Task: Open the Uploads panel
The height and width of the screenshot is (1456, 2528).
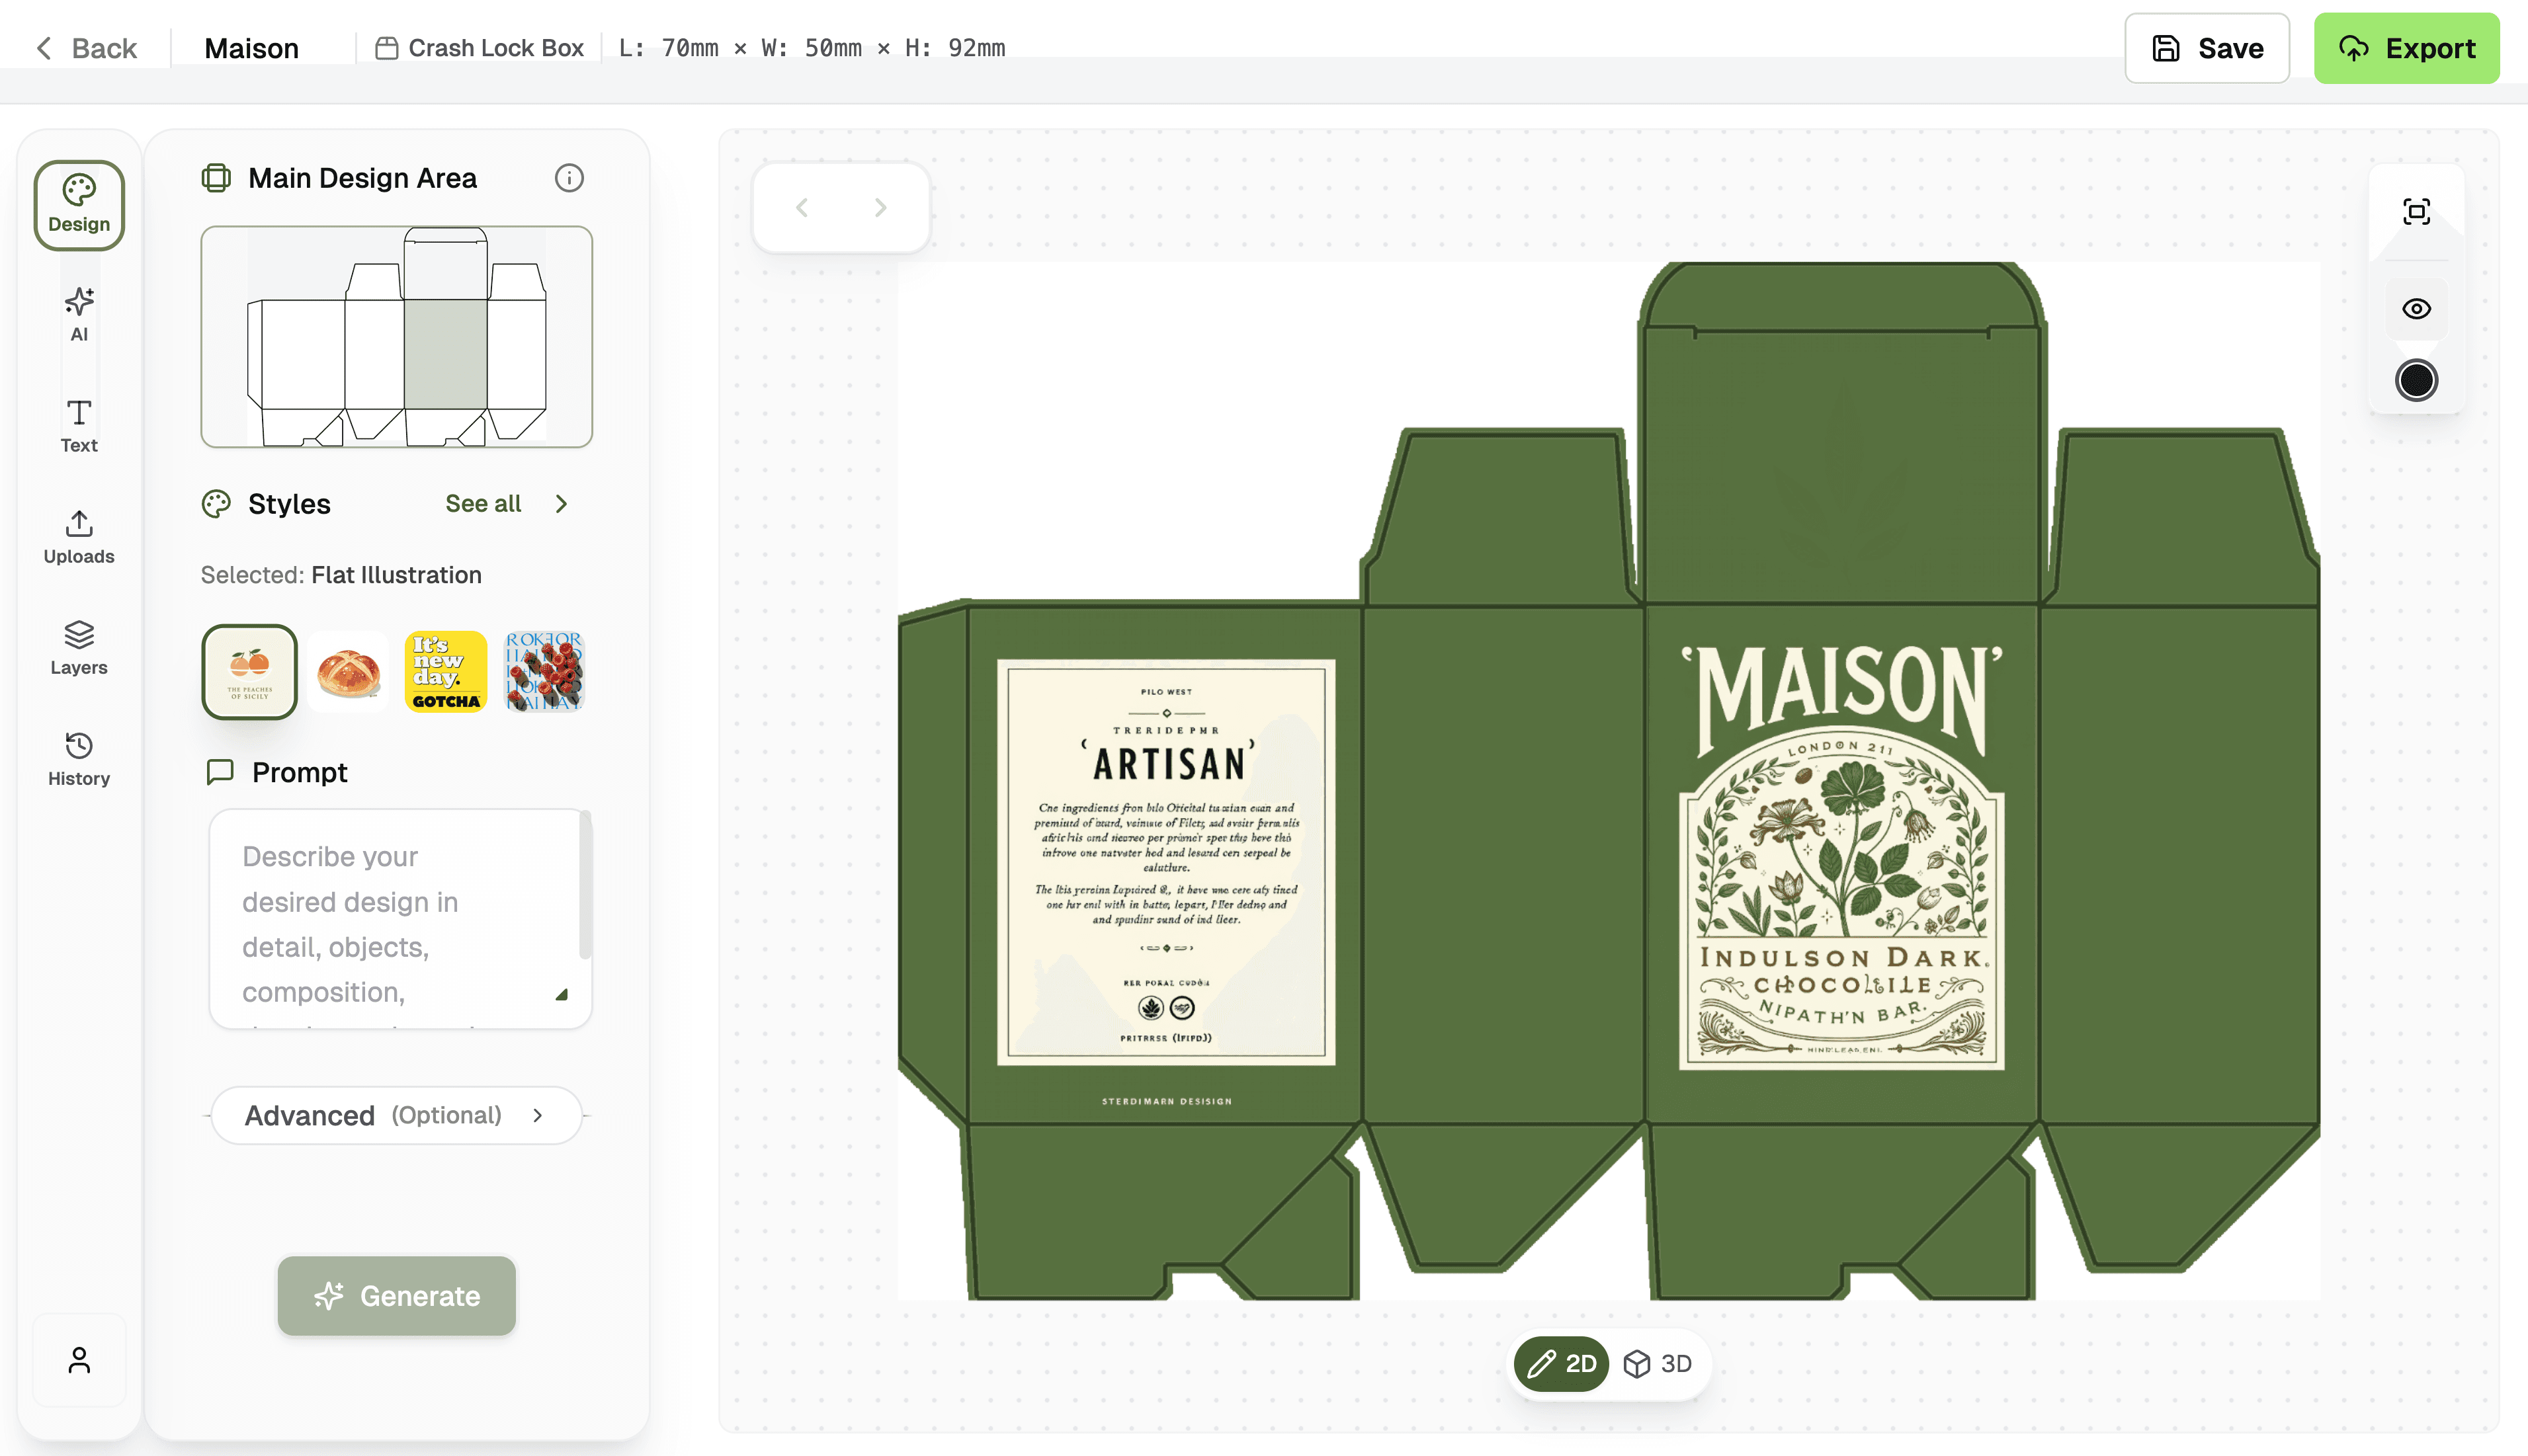Action: tap(79, 536)
